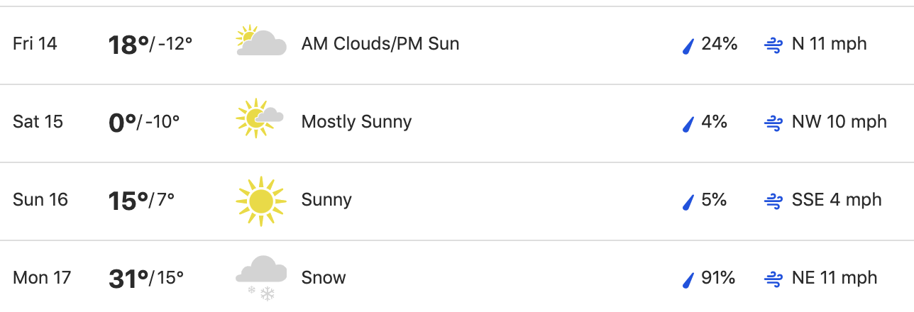
Task: Expand the Fri 14 forecast row
Action: click(x=457, y=45)
